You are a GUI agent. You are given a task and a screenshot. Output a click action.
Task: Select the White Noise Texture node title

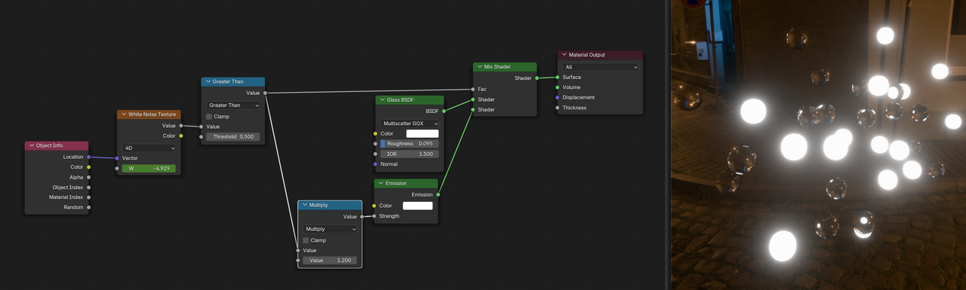click(x=152, y=114)
